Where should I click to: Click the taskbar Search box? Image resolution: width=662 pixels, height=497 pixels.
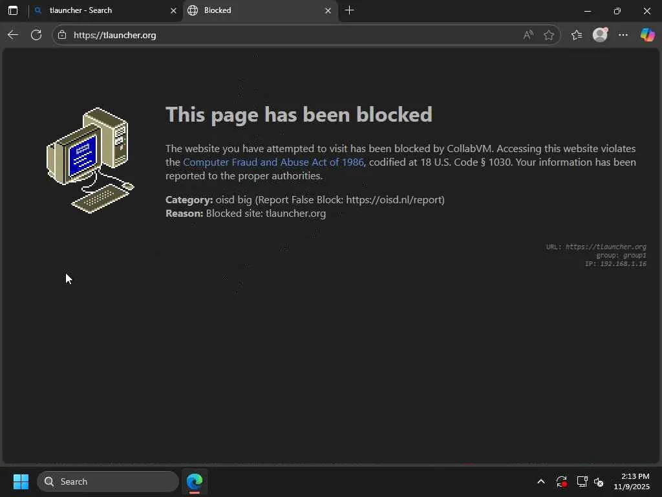[x=108, y=481]
